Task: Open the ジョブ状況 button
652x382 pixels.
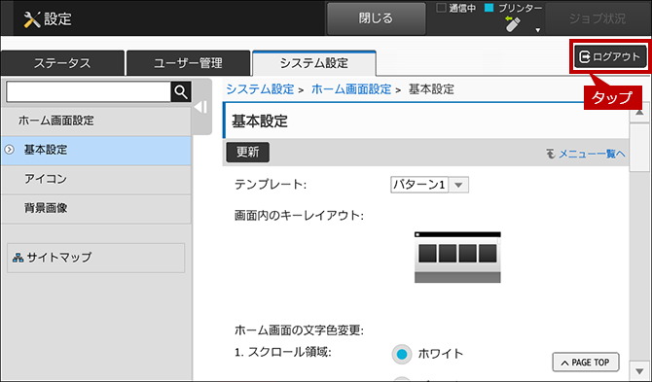Action: 598,18
